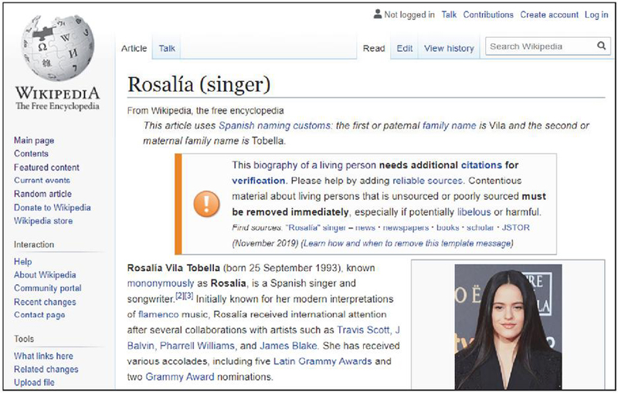Follow the verification link in notice
Image resolution: width=618 pixels, height=393 pixels.
(x=259, y=181)
